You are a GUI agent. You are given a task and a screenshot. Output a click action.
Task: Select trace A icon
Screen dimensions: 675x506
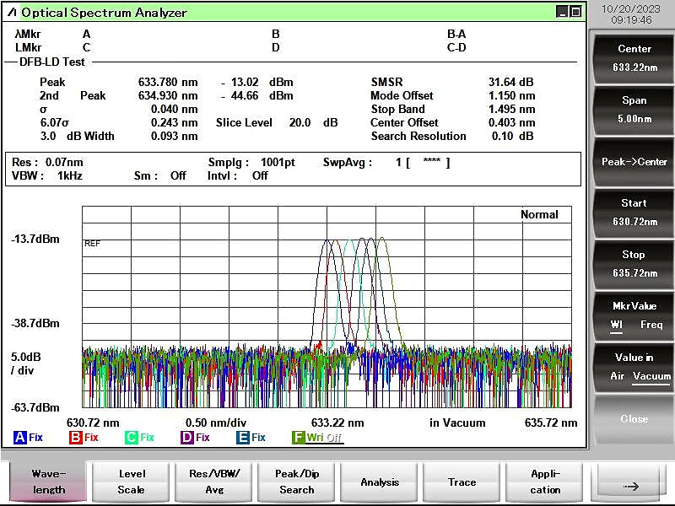(x=19, y=438)
